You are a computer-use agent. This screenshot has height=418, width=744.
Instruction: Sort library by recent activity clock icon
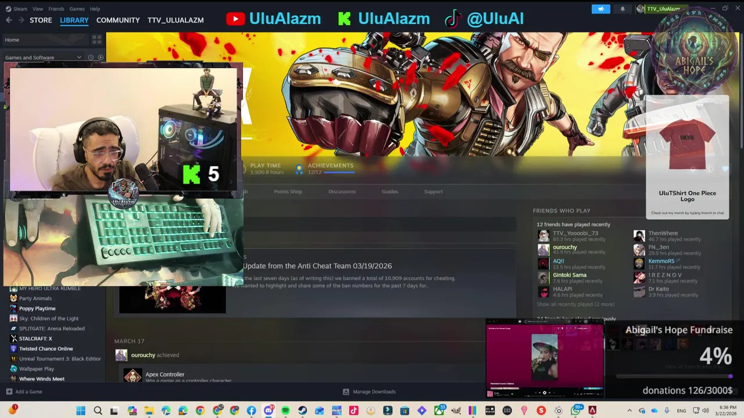click(x=91, y=57)
